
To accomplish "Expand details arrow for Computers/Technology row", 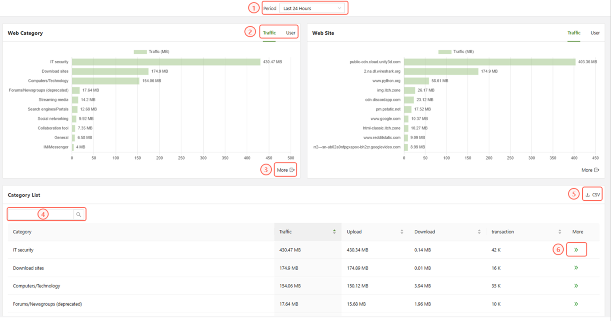I will [x=576, y=286].
